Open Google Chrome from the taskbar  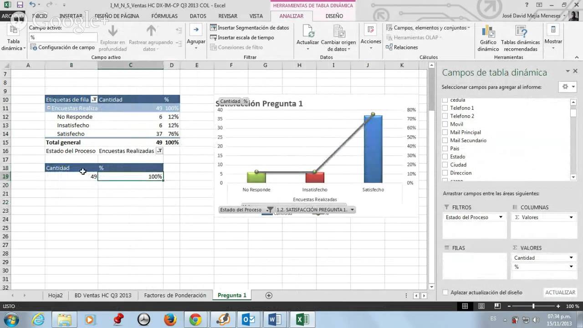[x=196, y=320]
